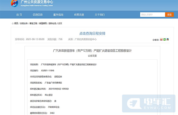The width and height of the screenshot is (178, 115).
Task: Click the 广州公共资源交易中心 site title text
Action: click(x=37, y=2)
